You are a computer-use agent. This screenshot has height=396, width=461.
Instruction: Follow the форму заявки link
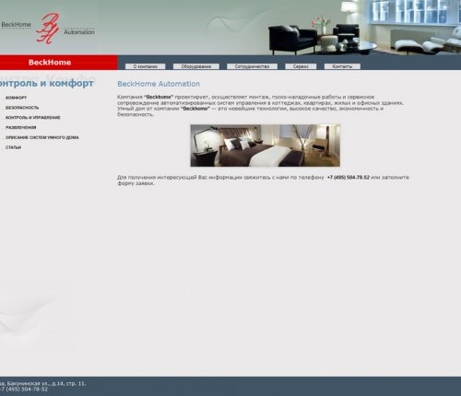[x=136, y=183]
